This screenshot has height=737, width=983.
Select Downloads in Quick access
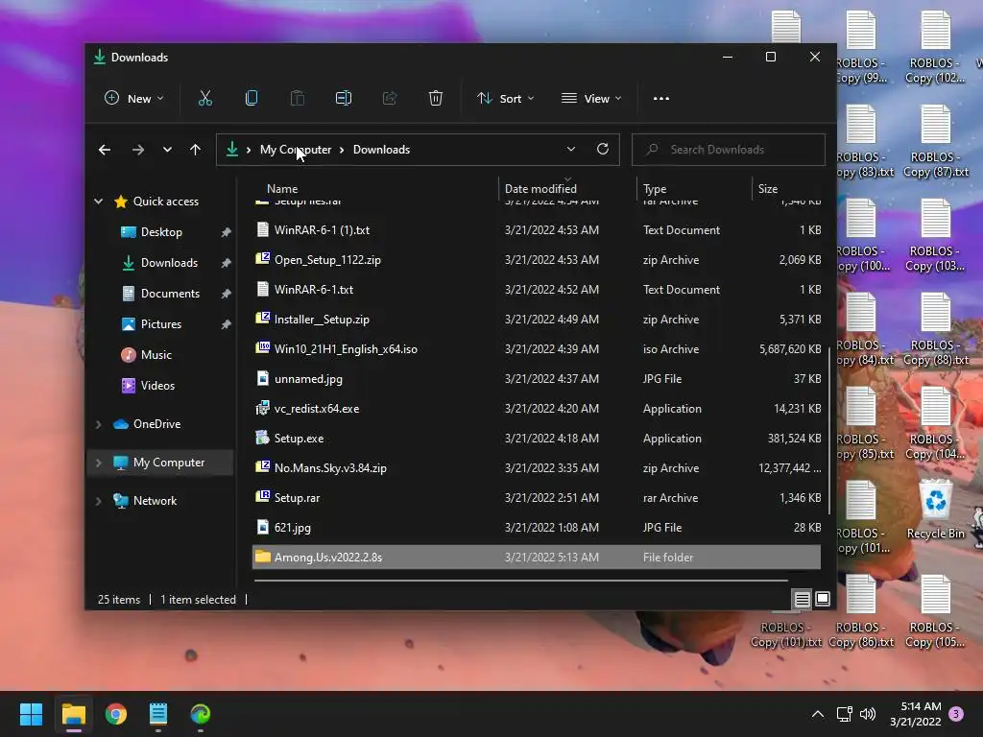[x=169, y=263]
